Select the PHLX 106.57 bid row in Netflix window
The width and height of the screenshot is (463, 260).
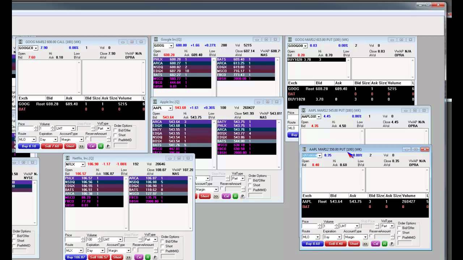point(94,178)
